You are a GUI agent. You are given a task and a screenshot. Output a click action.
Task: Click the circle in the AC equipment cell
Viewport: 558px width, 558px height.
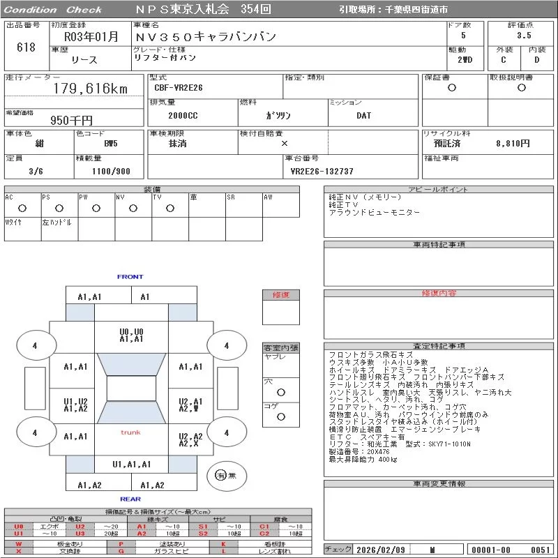[x=22, y=208]
